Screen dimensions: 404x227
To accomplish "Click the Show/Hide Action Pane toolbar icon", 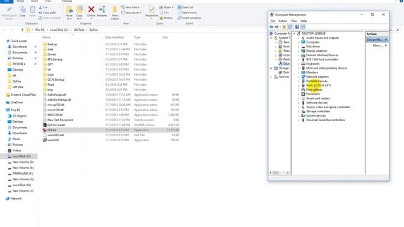I will (303, 27).
